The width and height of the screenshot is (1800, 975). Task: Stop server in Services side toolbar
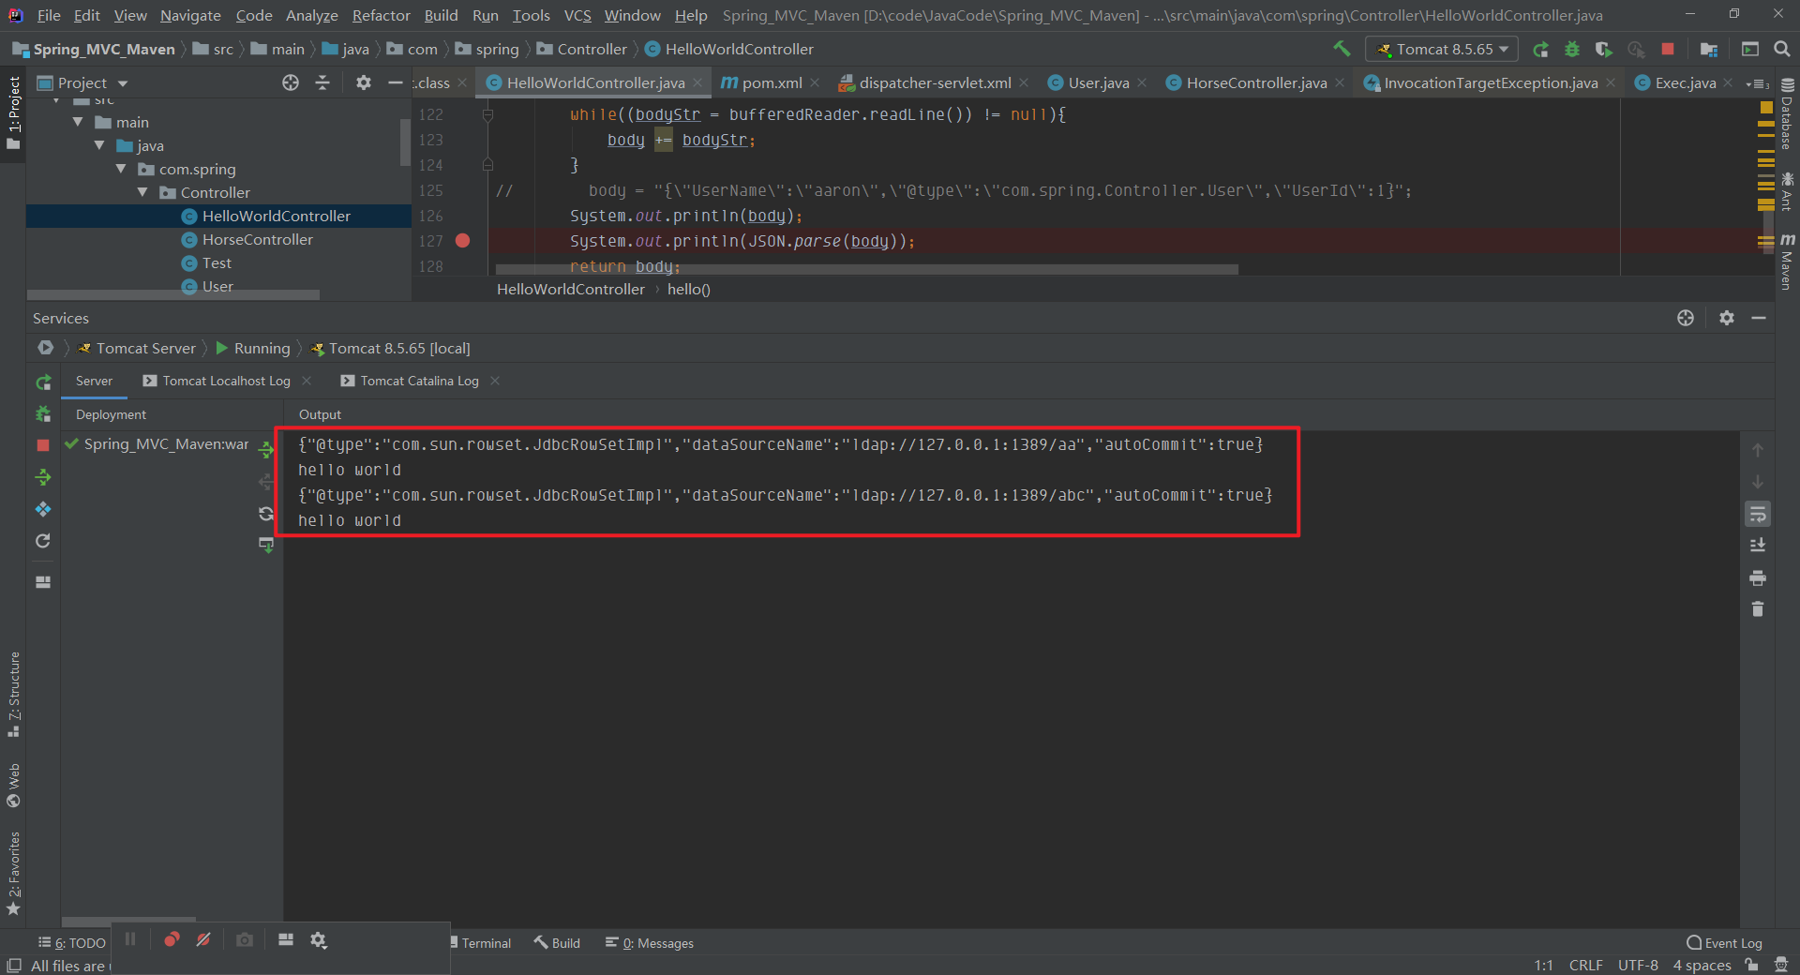coord(43,445)
